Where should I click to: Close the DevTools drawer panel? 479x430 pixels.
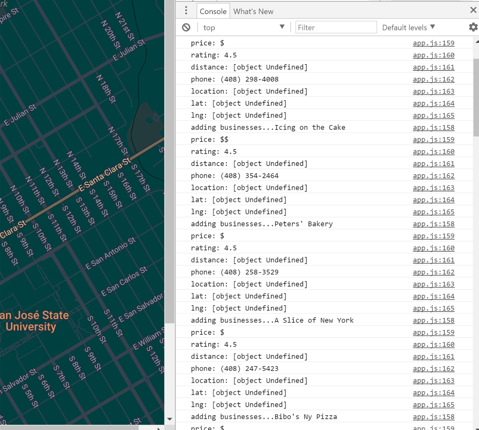coord(473,10)
